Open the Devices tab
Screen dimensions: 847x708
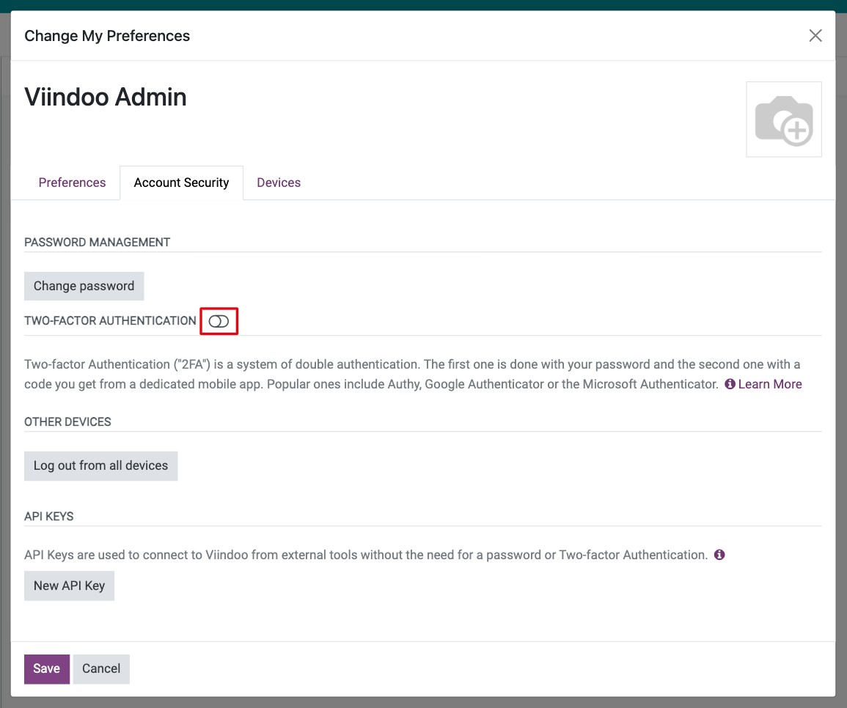click(x=279, y=182)
